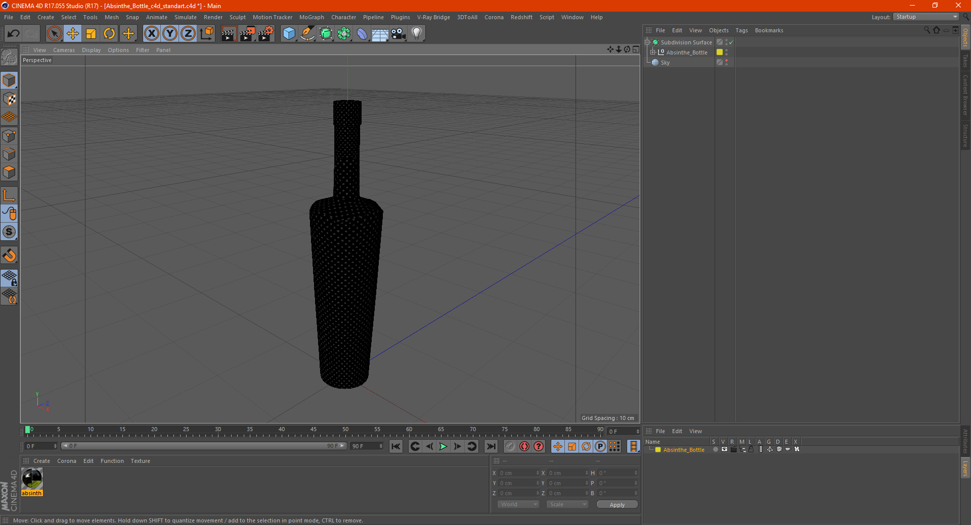Viewport: 971px width, 525px height.
Task: Activate the Move tool in top toolbar
Action: pyautogui.click(x=73, y=34)
